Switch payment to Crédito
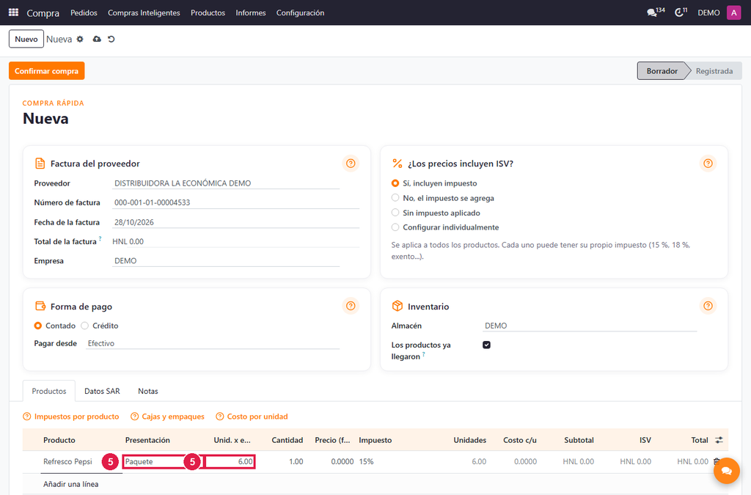The image size is (751, 495). [85, 326]
